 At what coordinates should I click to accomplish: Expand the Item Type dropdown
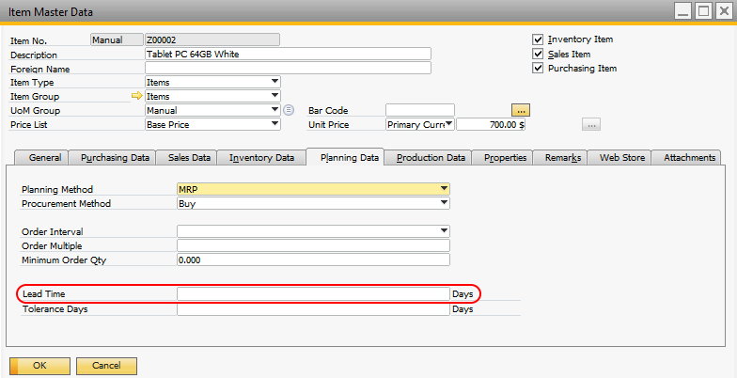[x=274, y=82]
